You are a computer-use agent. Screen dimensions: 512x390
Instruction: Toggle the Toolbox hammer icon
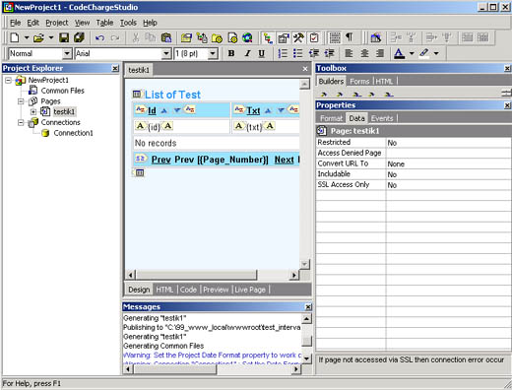pos(298,38)
